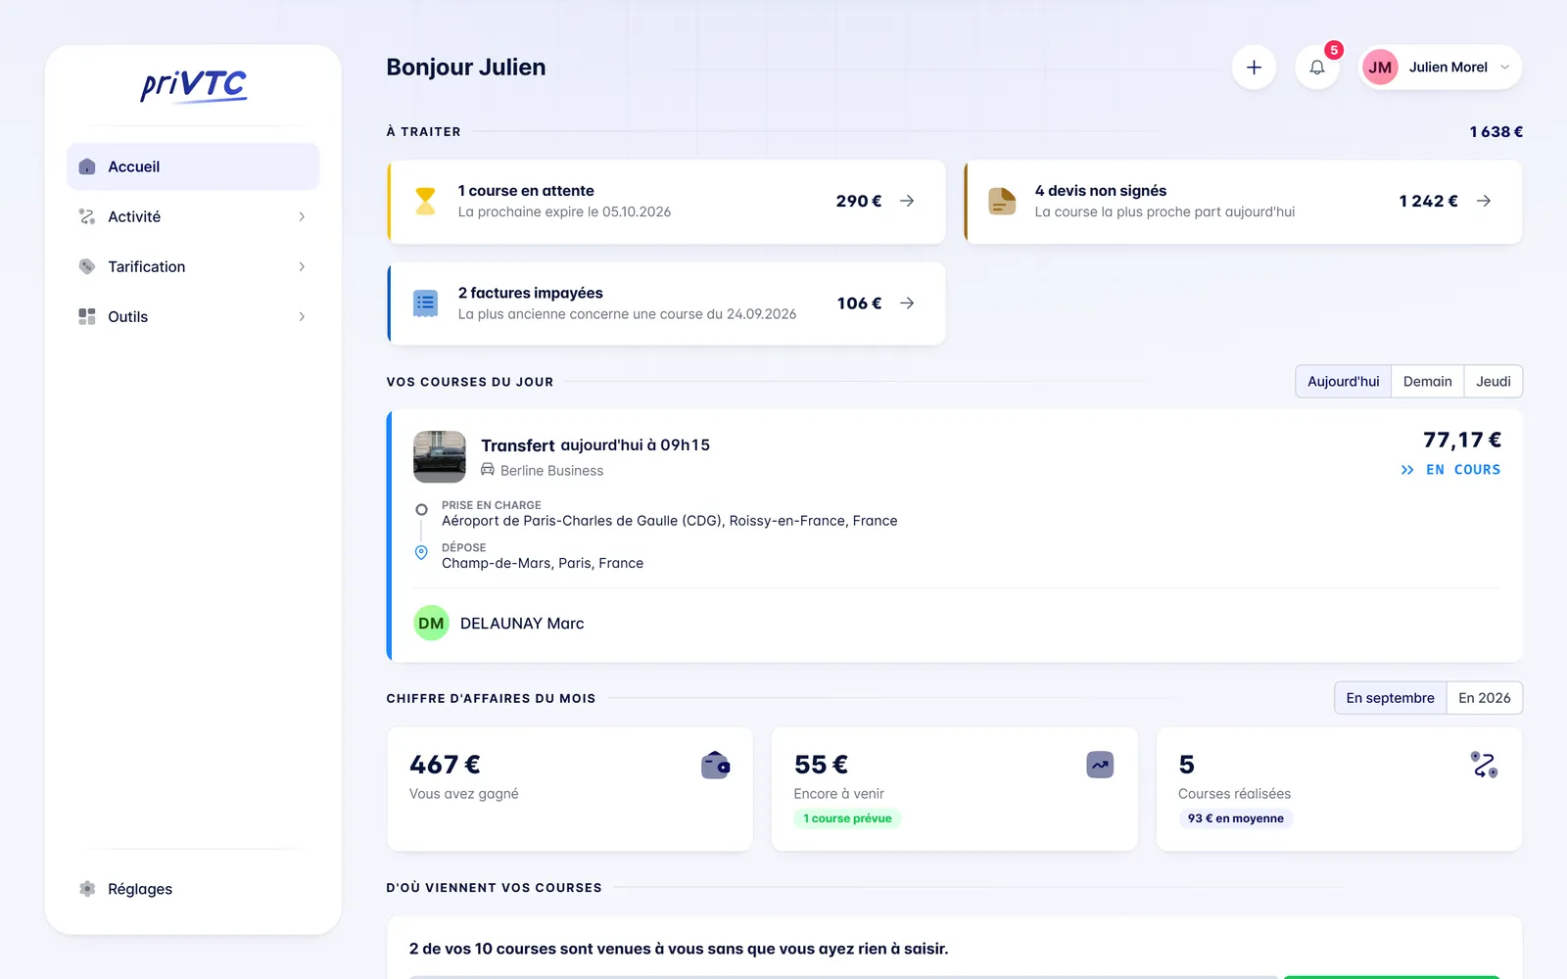Open notifications bell with 5 badge
1567x979 pixels.
(1317, 68)
